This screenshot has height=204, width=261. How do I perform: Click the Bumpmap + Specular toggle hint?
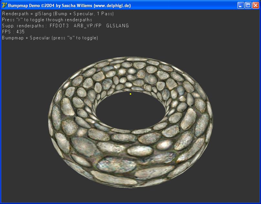50,38
